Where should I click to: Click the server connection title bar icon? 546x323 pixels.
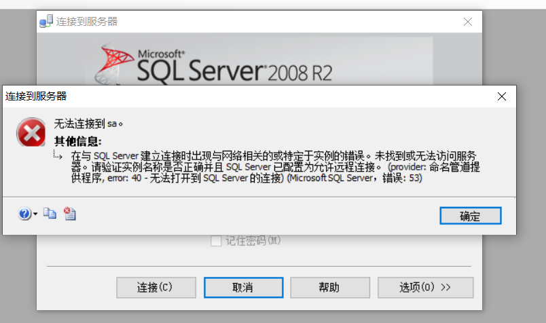point(46,21)
